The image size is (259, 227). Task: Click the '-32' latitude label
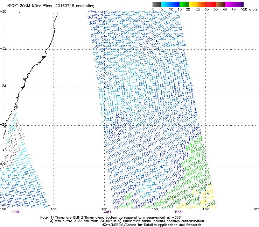coord(3,48)
